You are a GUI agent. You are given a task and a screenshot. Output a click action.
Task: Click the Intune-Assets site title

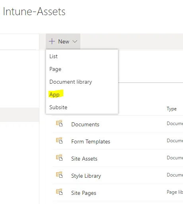34,12
